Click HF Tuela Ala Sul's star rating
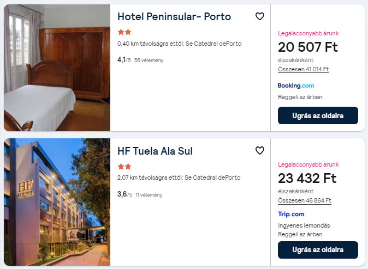 [x=124, y=167]
